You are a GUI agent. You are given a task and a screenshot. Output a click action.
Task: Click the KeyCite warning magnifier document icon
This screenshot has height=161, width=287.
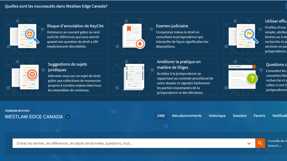pyautogui.click(x=25, y=36)
